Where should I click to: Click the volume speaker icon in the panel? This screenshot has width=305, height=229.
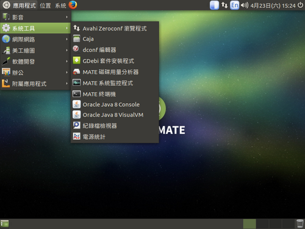point(245,5)
